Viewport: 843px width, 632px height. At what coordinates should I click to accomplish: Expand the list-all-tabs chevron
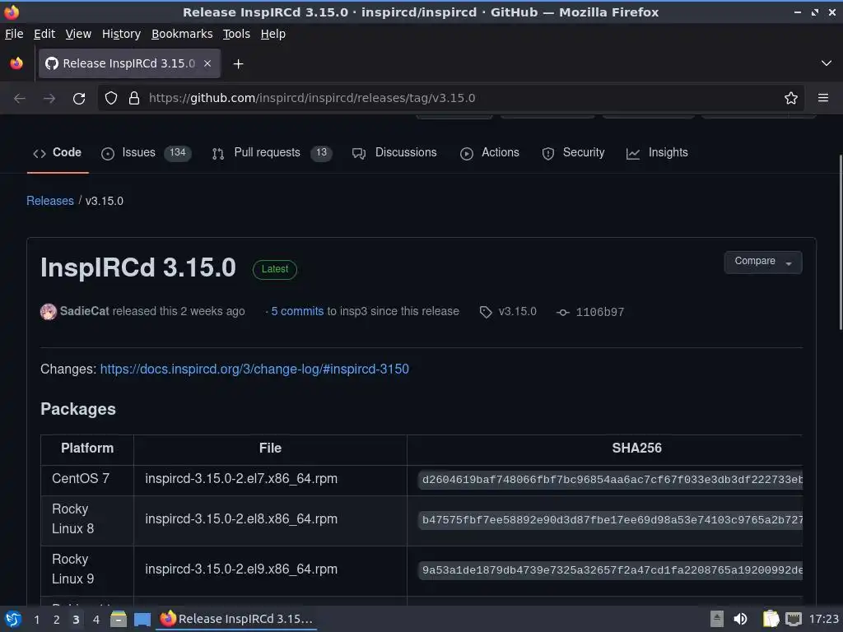827,63
